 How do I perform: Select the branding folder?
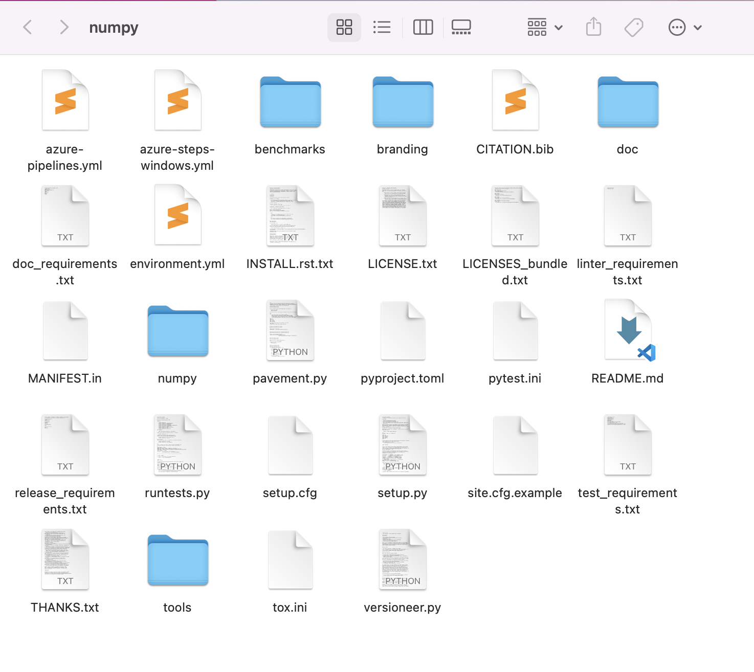pyautogui.click(x=403, y=102)
